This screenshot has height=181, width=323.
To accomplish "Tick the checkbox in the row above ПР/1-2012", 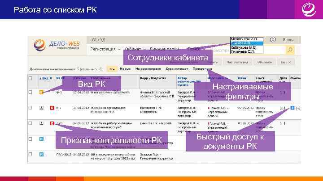I will (x=31, y=139).
